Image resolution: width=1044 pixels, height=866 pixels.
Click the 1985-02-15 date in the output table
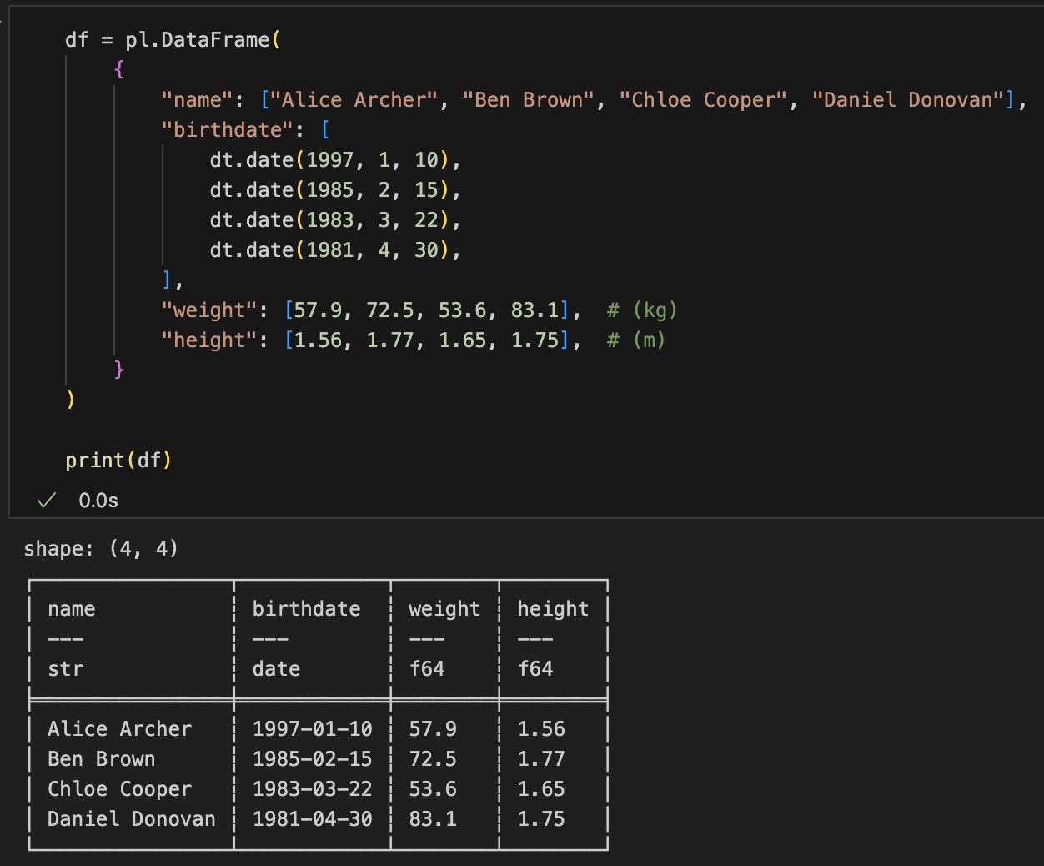click(312, 759)
